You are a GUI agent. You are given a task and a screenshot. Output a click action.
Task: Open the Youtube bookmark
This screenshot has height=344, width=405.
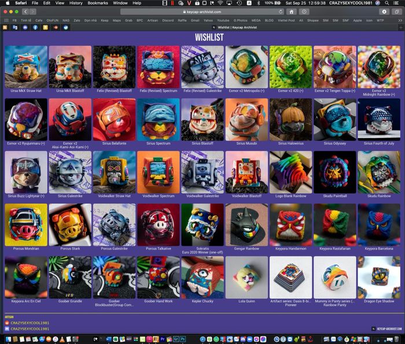click(x=223, y=20)
